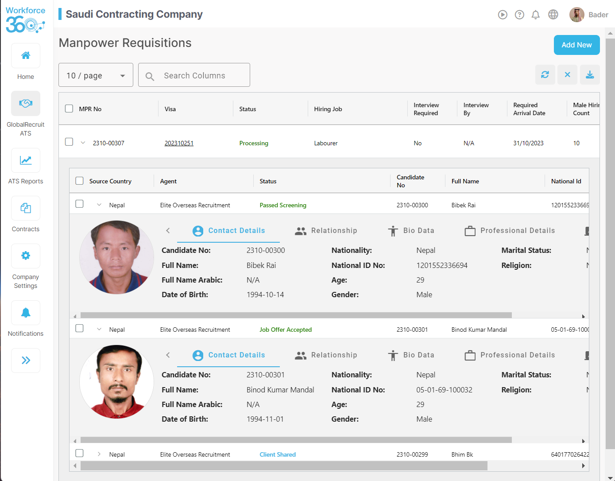Check the select-all checkbox in MPR header
615x481 pixels.
point(69,108)
